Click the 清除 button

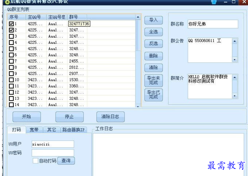(153, 68)
